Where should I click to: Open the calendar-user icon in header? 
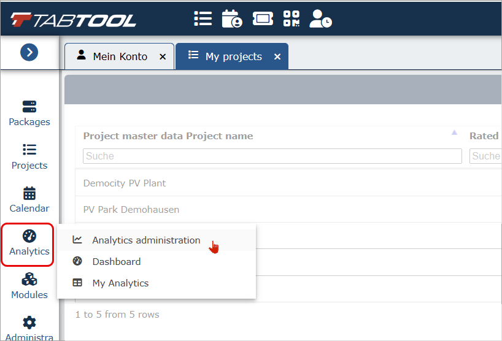coord(232,18)
